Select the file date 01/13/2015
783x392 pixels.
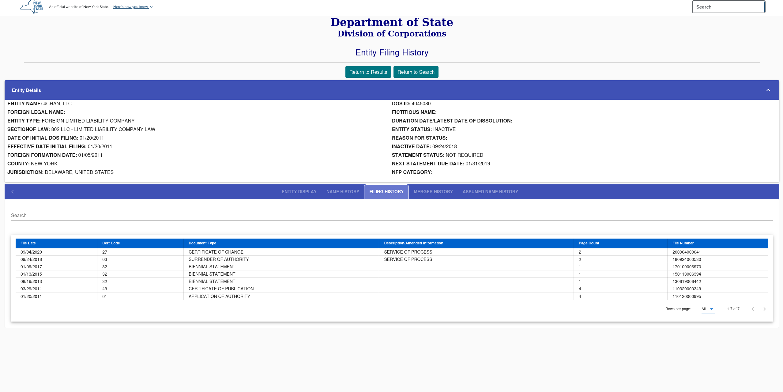coord(31,274)
